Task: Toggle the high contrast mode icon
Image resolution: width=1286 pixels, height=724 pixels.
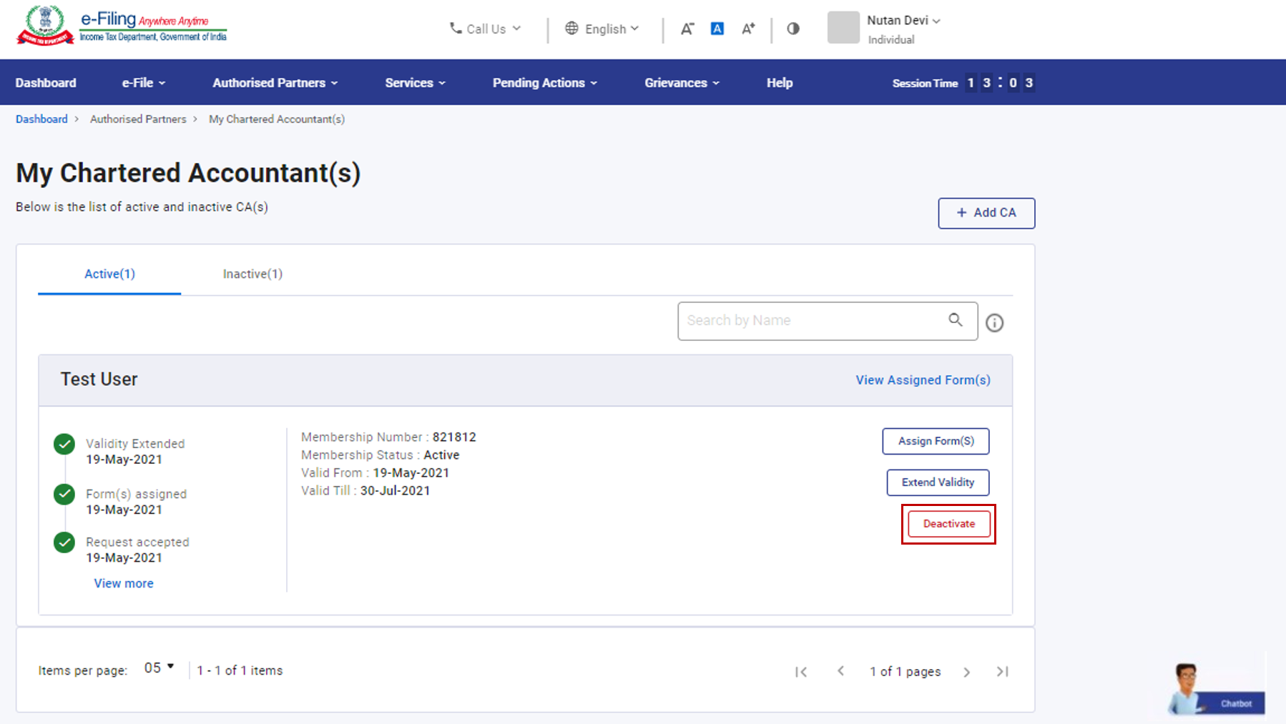Action: click(793, 29)
